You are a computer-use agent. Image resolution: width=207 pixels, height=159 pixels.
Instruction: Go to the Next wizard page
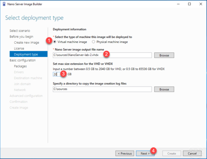(x=145, y=153)
